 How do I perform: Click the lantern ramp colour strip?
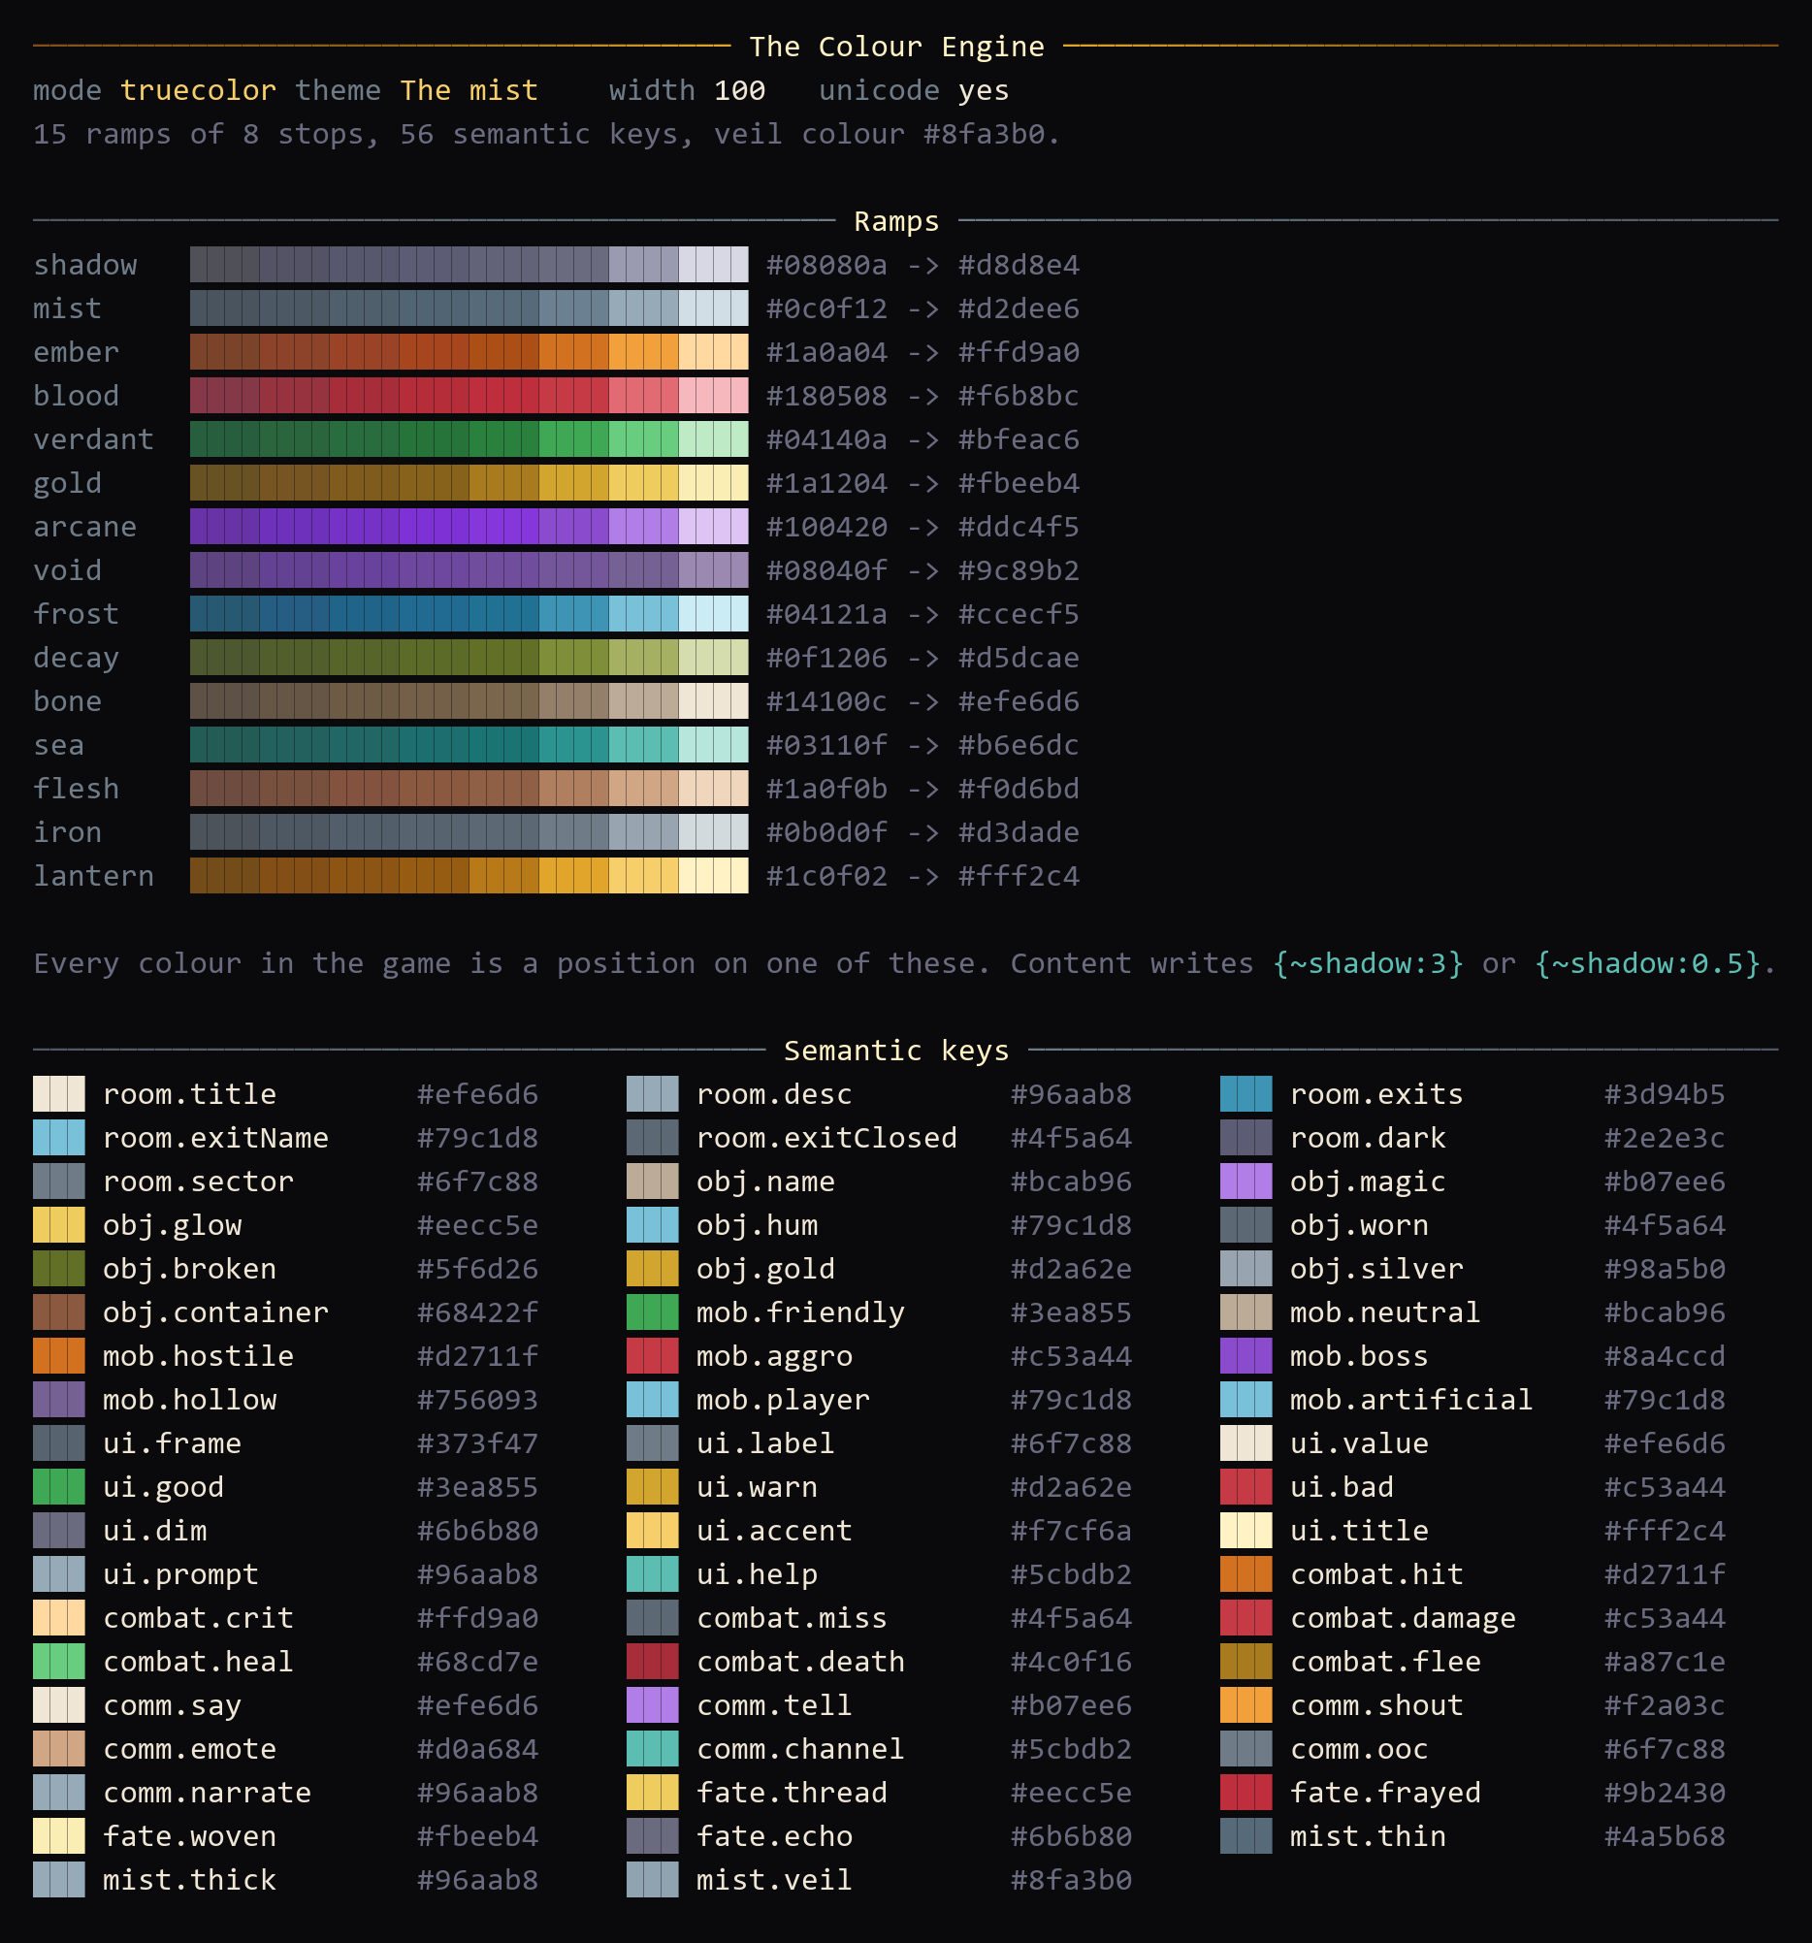tap(469, 876)
